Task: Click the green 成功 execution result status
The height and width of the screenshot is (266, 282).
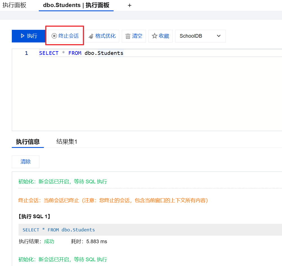Action: click(x=49, y=242)
